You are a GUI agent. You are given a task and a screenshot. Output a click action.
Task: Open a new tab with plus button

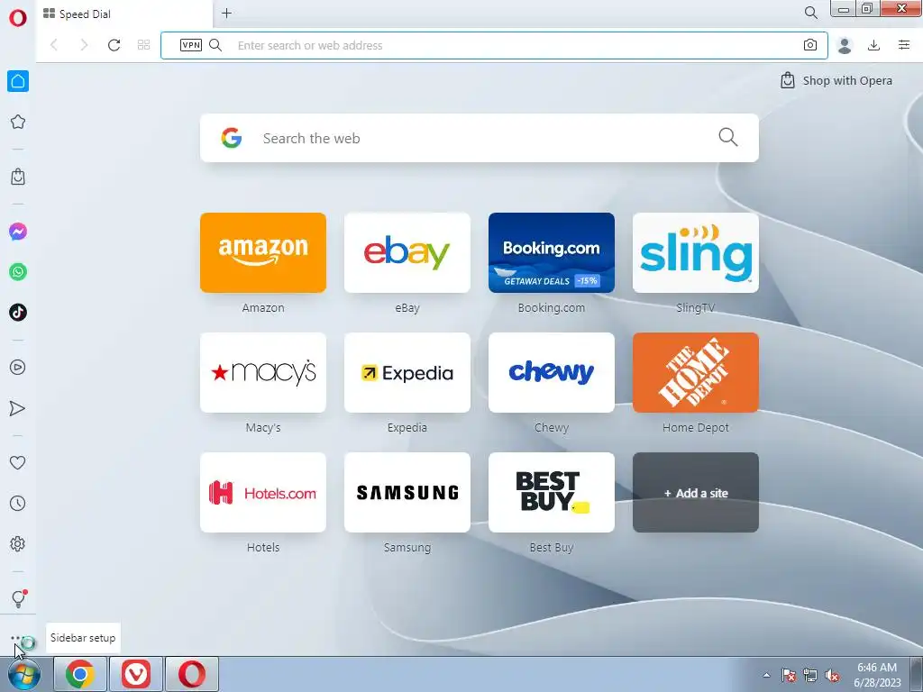[x=226, y=13]
